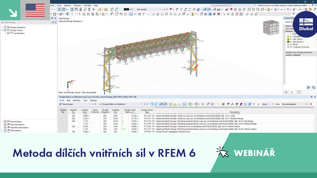
Task: Open the CAD-BIM menu
Action: pos(87,5)
